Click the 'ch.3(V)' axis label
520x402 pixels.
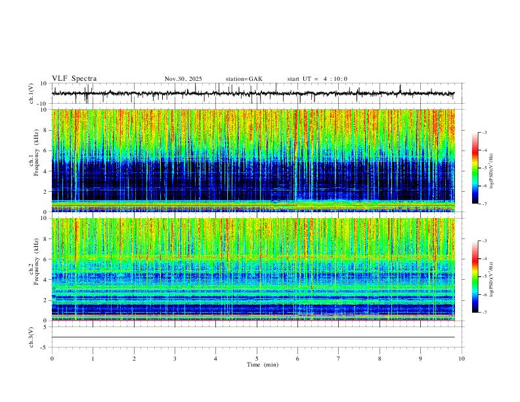click(32, 337)
